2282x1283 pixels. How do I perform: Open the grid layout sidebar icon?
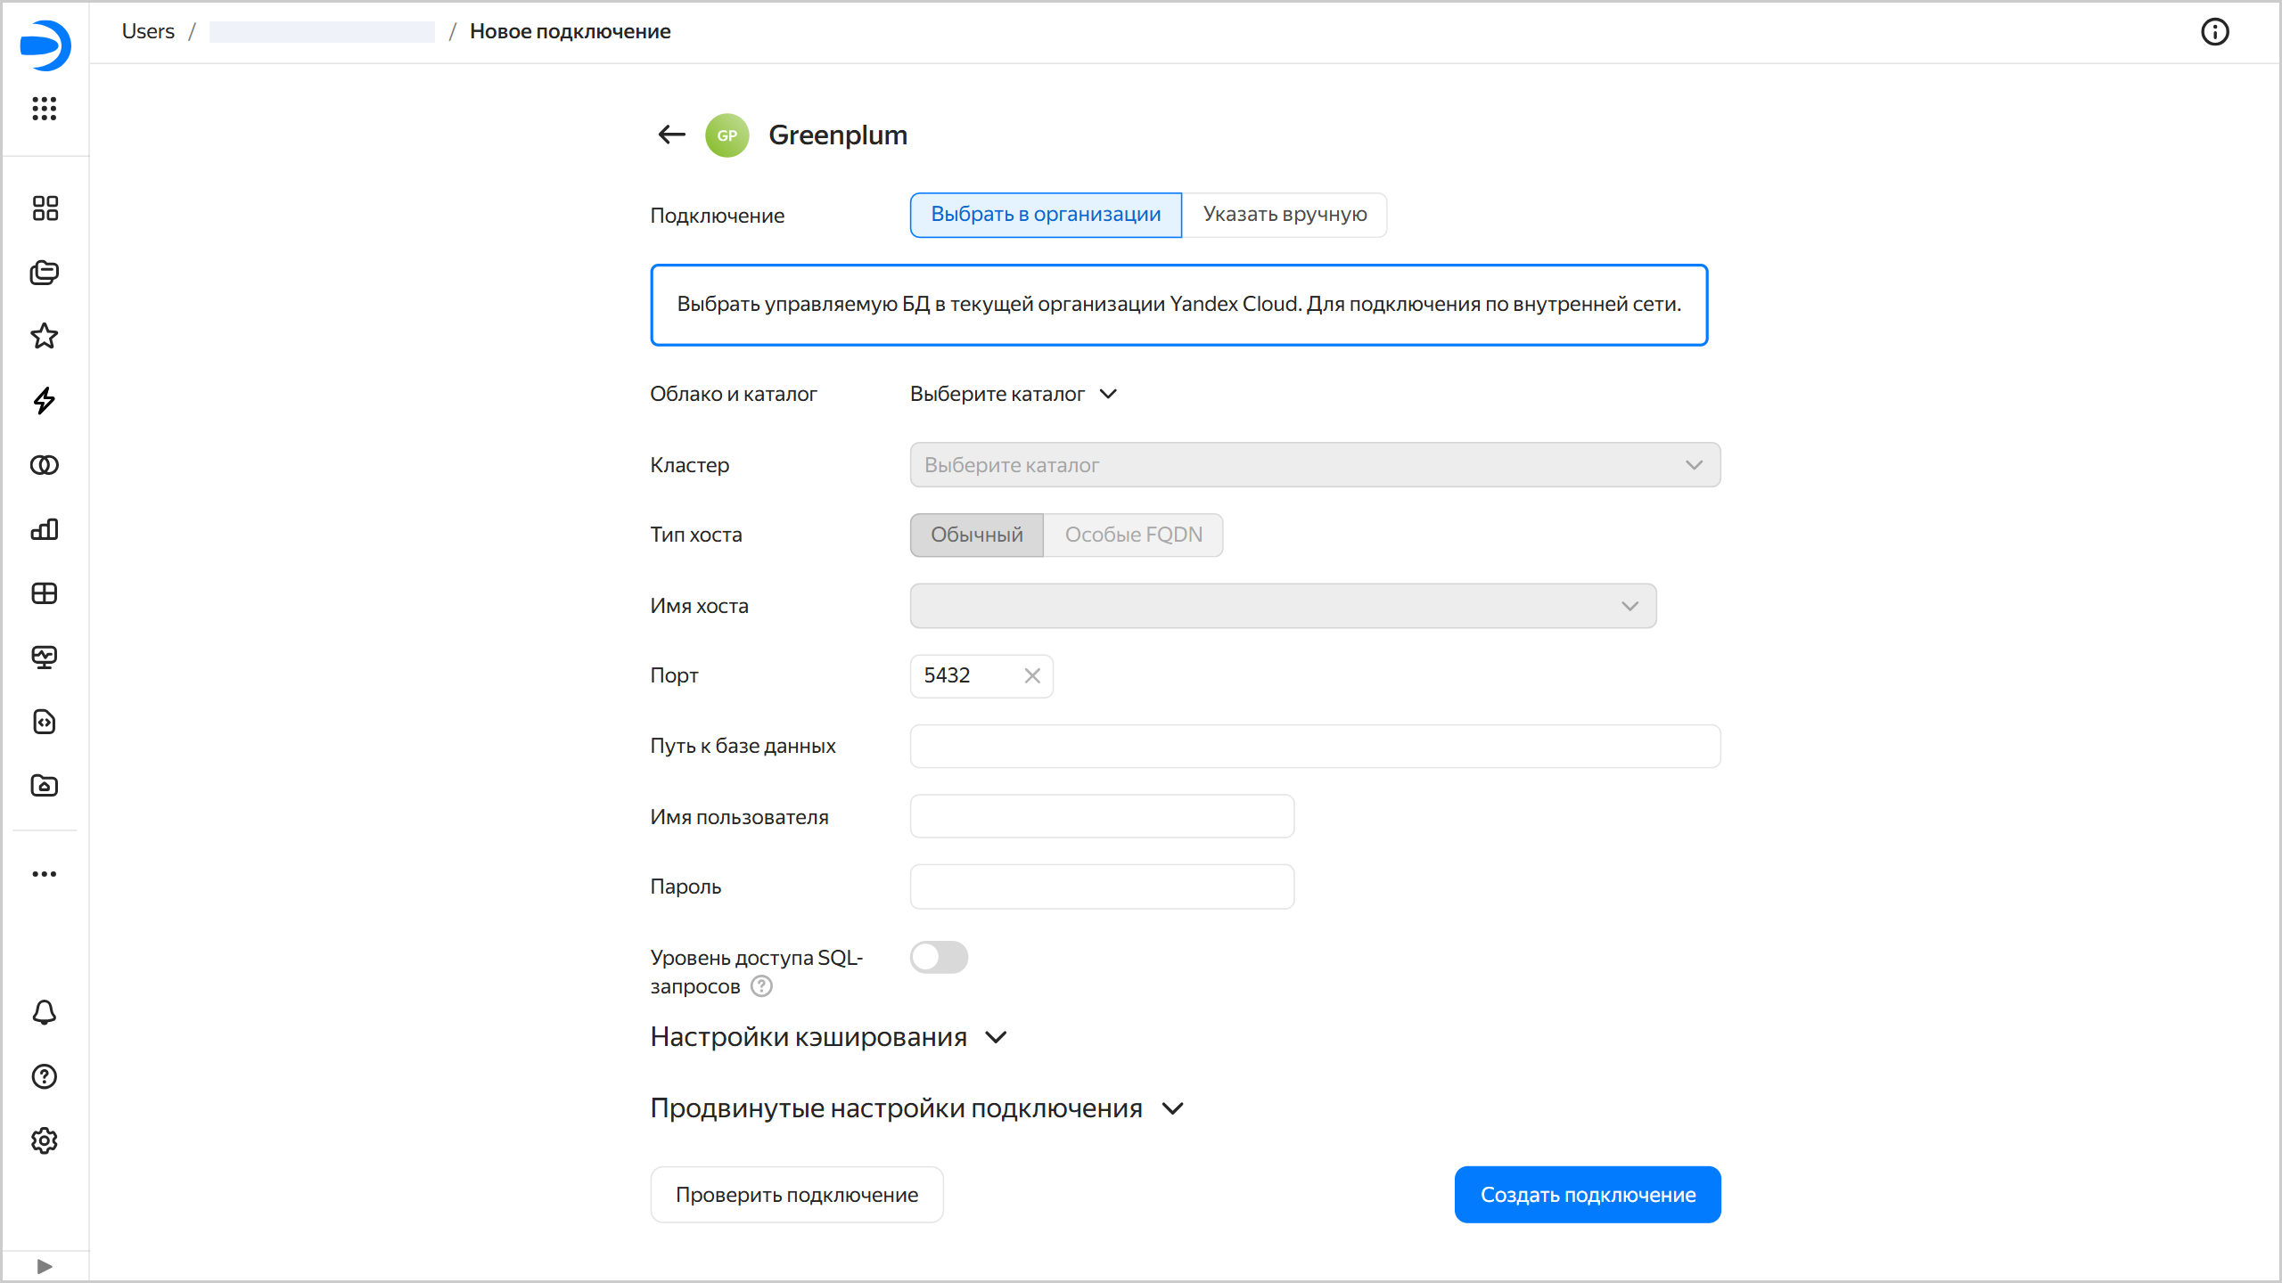45,593
